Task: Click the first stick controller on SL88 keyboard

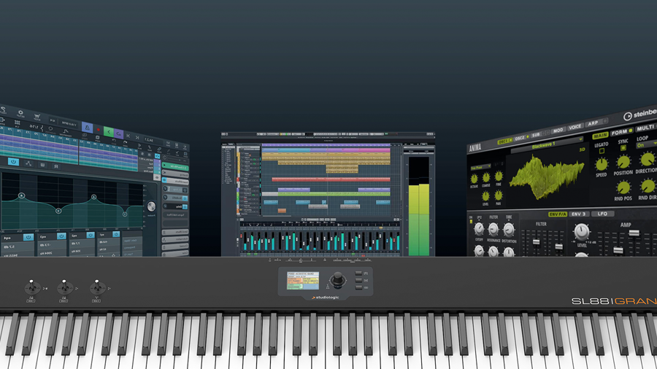Action: pyautogui.click(x=32, y=287)
